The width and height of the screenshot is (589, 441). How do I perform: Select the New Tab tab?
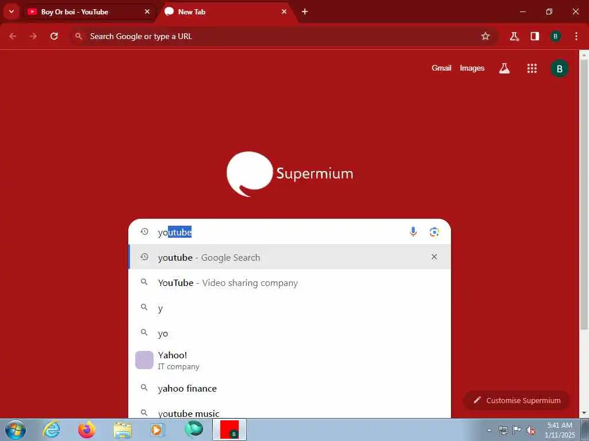coord(227,12)
